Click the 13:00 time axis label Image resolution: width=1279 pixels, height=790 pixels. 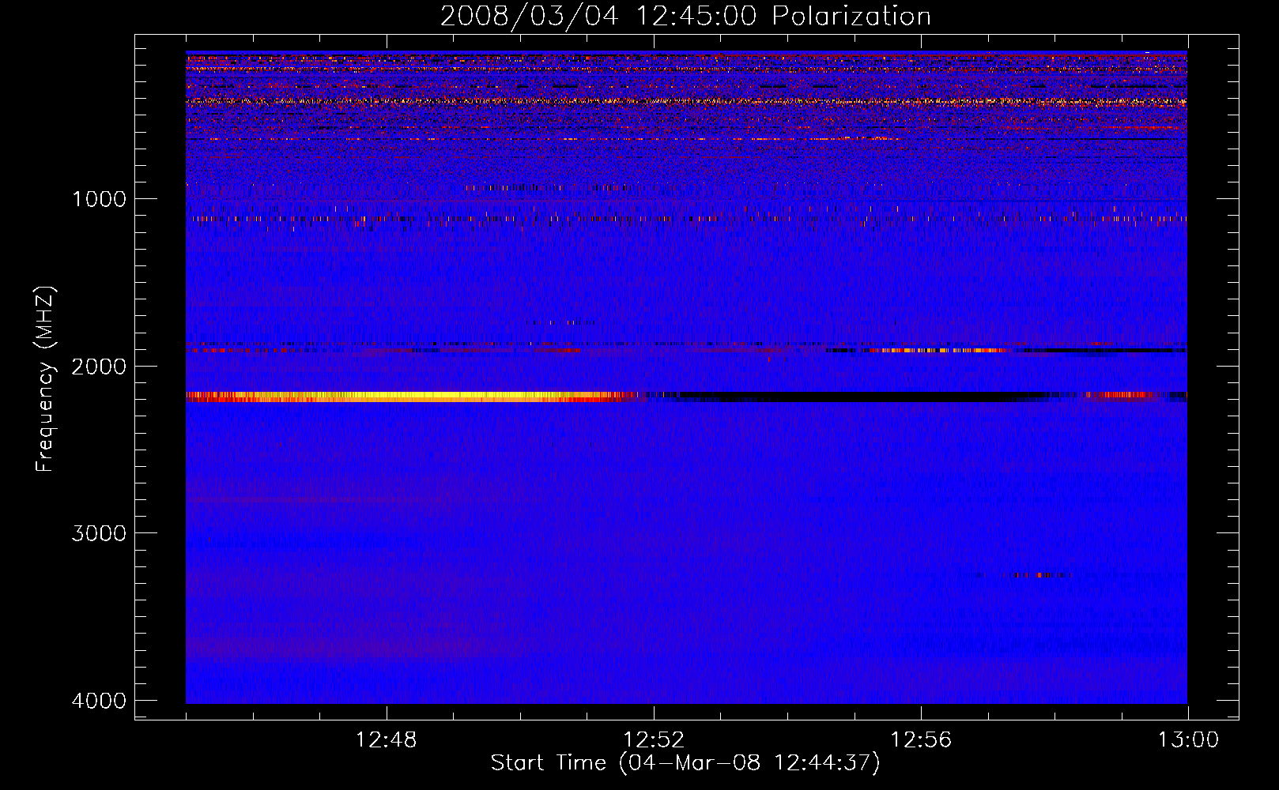coord(1188,740)
